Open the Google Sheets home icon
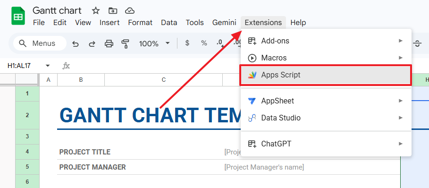Screen dimensions: 429x188 (18, 17)
